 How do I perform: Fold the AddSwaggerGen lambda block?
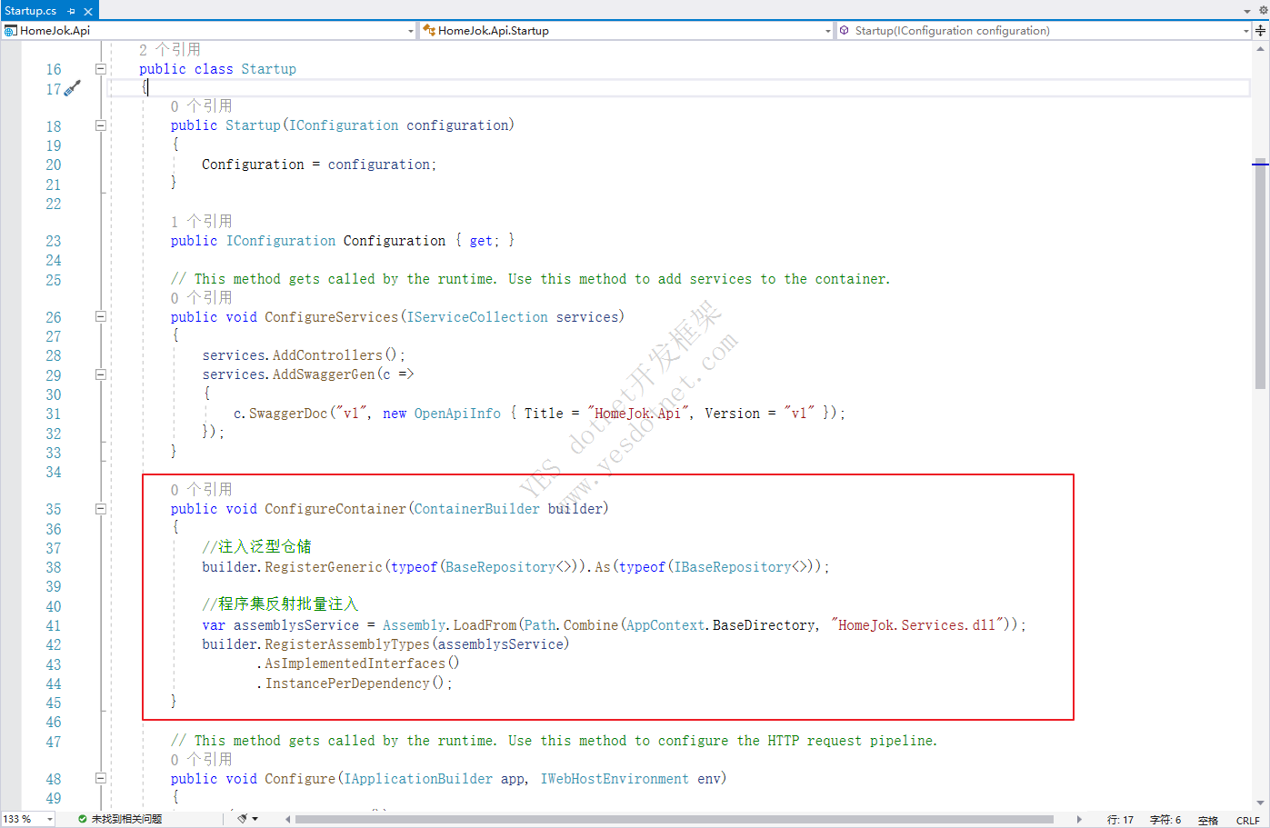point(101,374)
